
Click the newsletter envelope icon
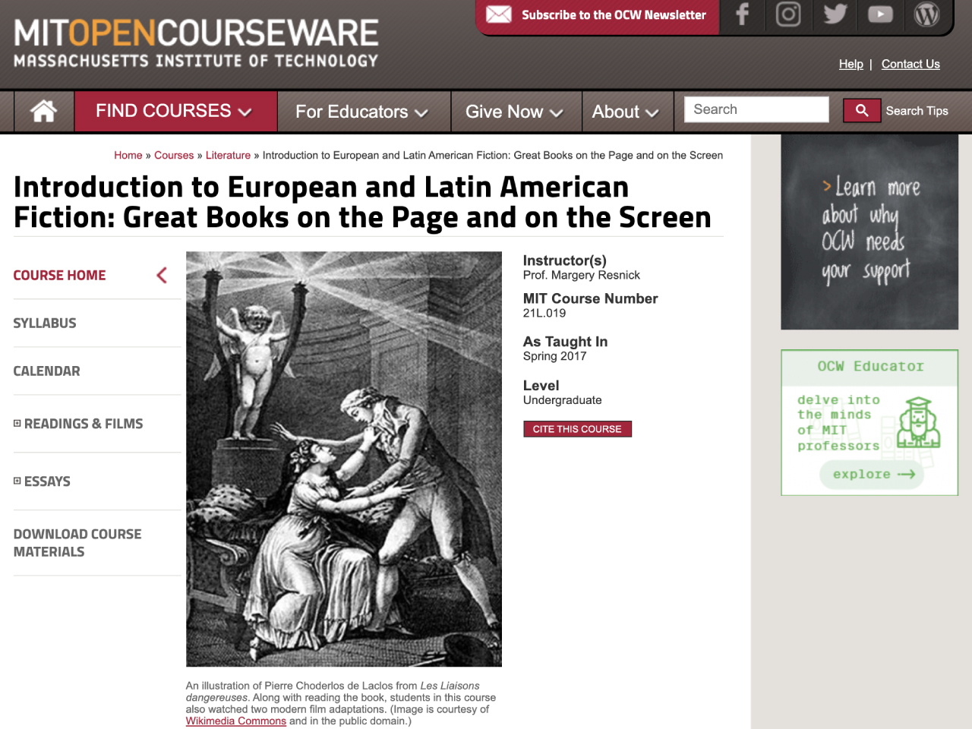499,14
